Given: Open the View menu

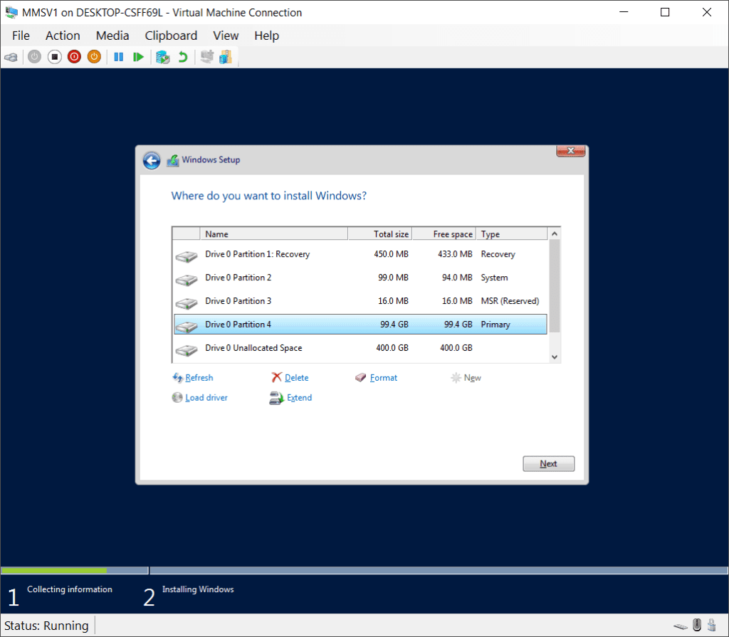Looking at the screenshot, I should 226,36.
